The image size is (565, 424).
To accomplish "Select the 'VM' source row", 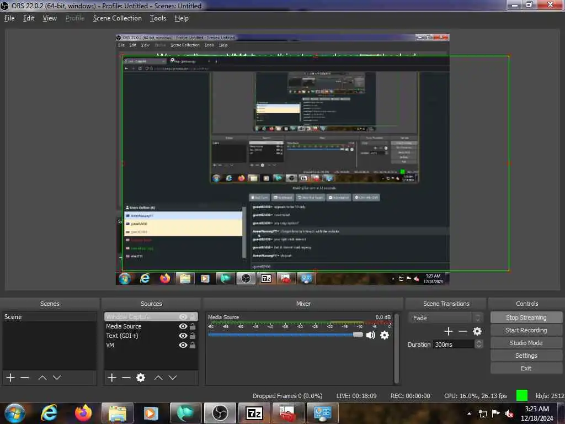I will tap(151, 345).
